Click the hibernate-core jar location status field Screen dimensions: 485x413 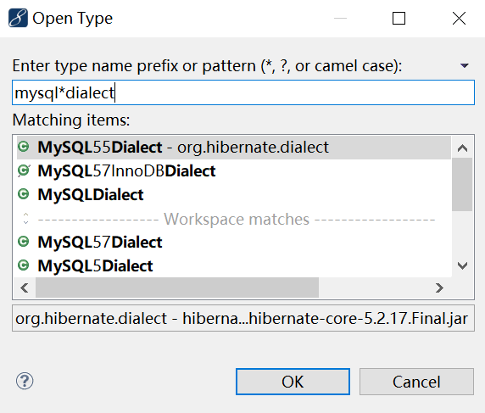(243, 318)
